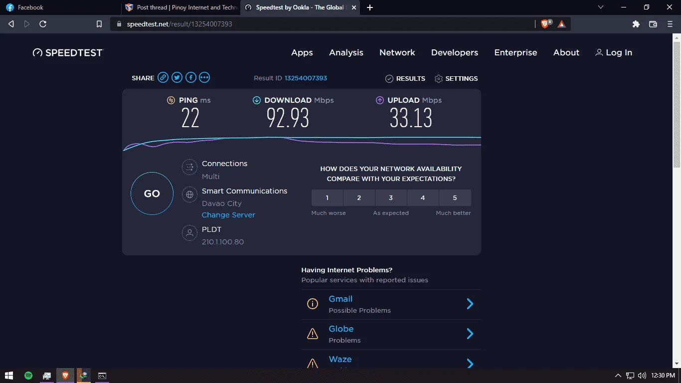Start a new test with GO
This screenshot has width=681, height=383.
tap(152, 193)
